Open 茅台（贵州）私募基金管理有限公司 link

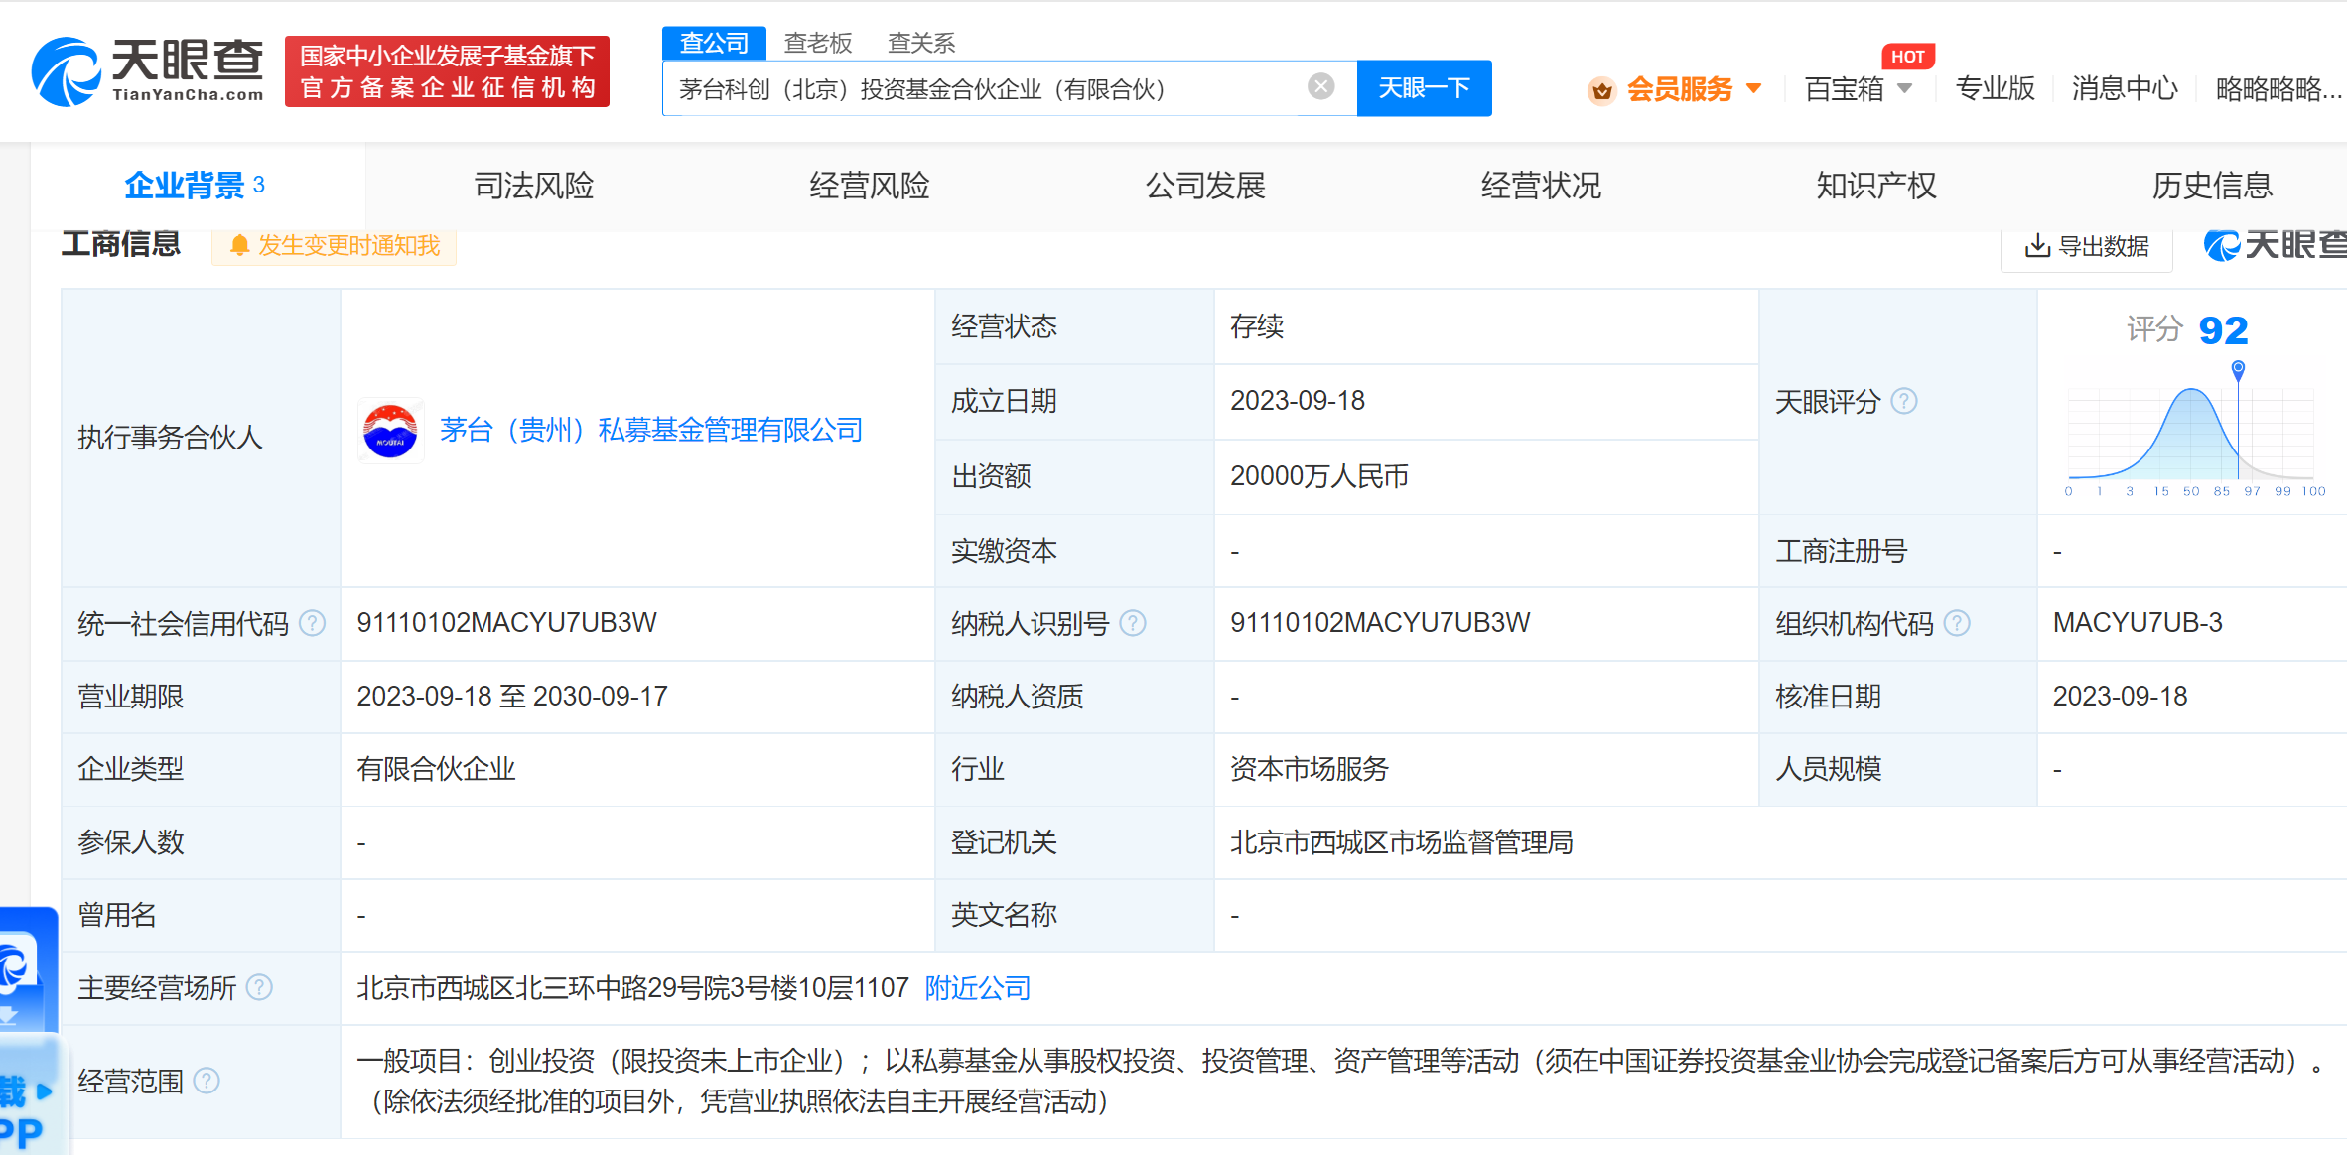coord(651,430)
